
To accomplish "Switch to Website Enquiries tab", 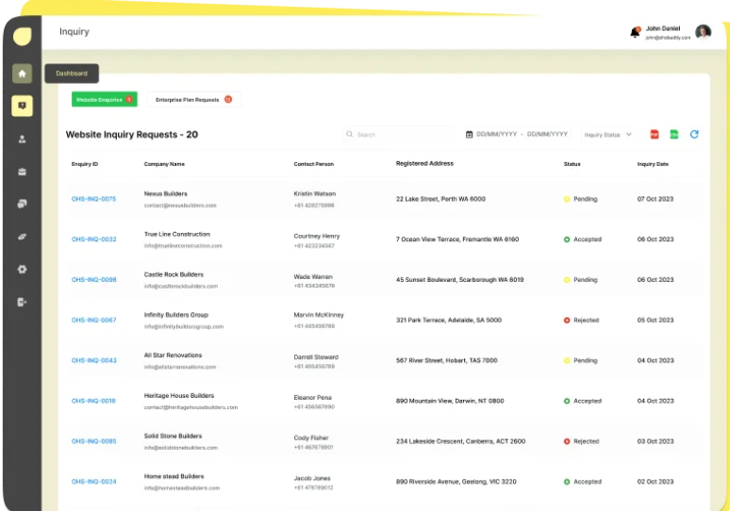I will pyautogui.click(x=104, y=99).
